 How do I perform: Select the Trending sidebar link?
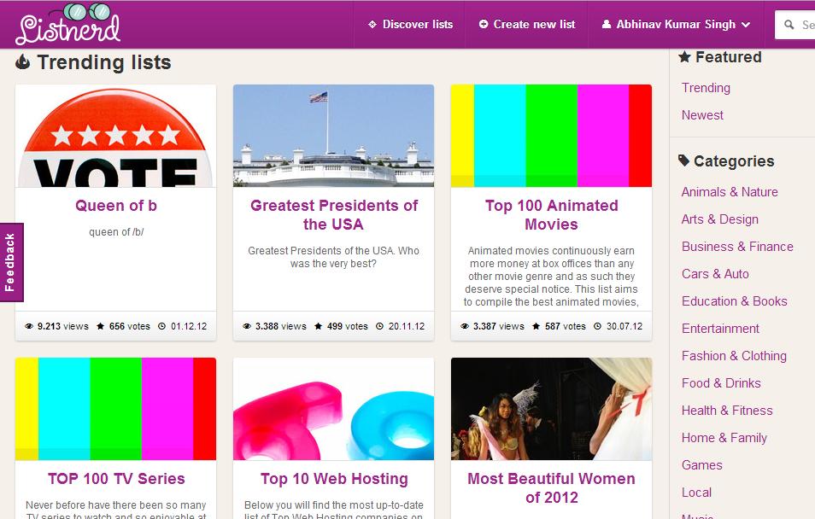pyautogui.click(x=706, y=88)
